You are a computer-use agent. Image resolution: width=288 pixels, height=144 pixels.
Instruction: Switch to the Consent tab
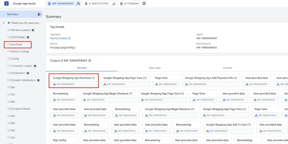[228, 68]
